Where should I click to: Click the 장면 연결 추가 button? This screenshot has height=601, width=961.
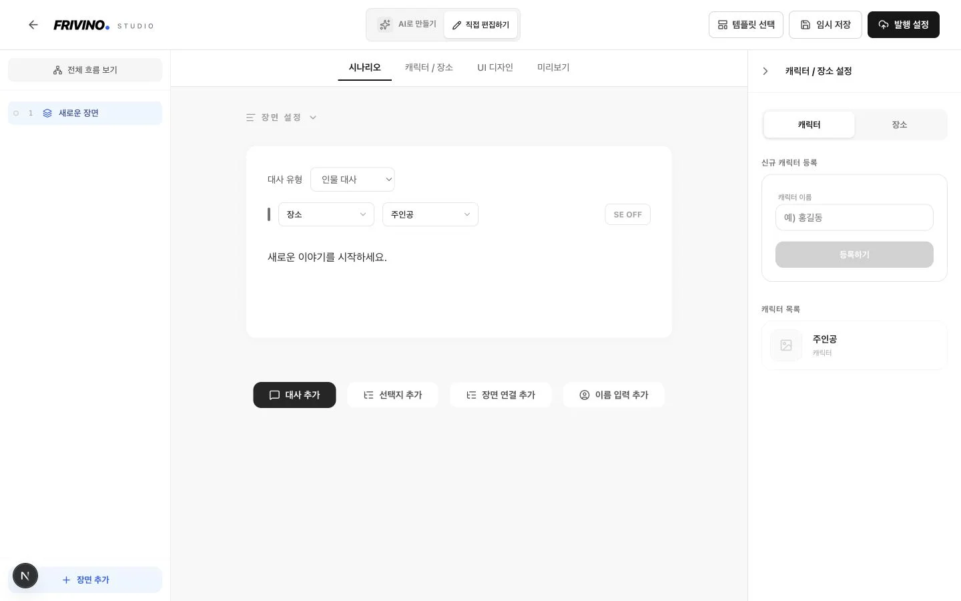click(501, 395)
